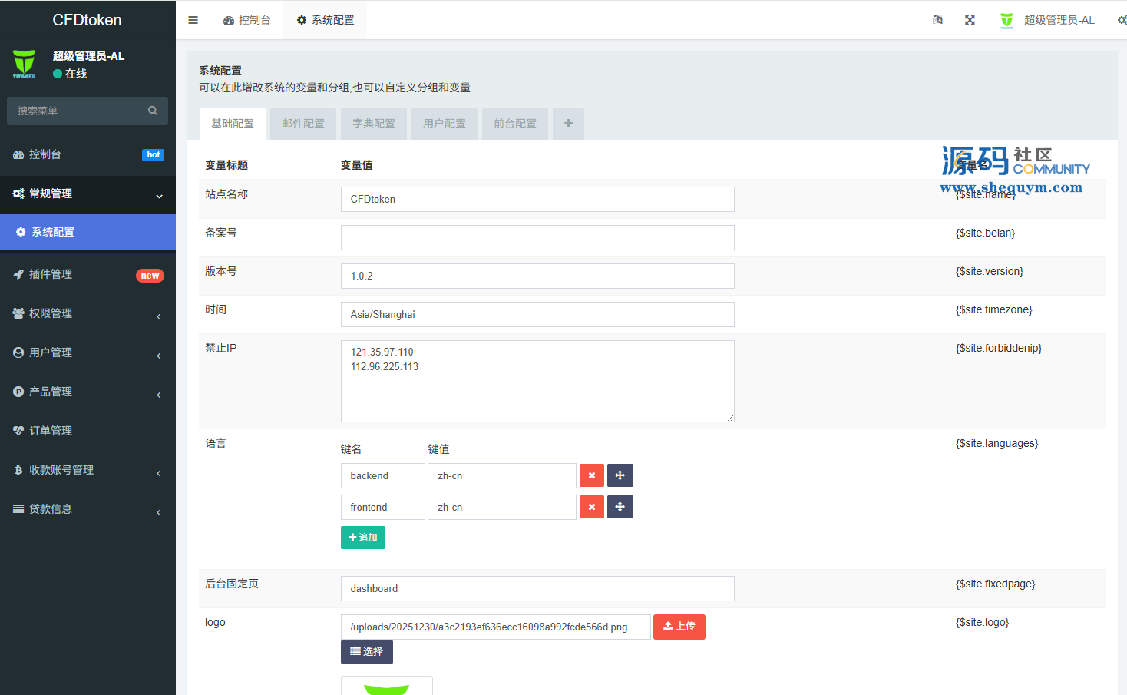Viewport: 1127px width, 695px height.
Task: Delete the backend language row
Action: tap(591, 475)
